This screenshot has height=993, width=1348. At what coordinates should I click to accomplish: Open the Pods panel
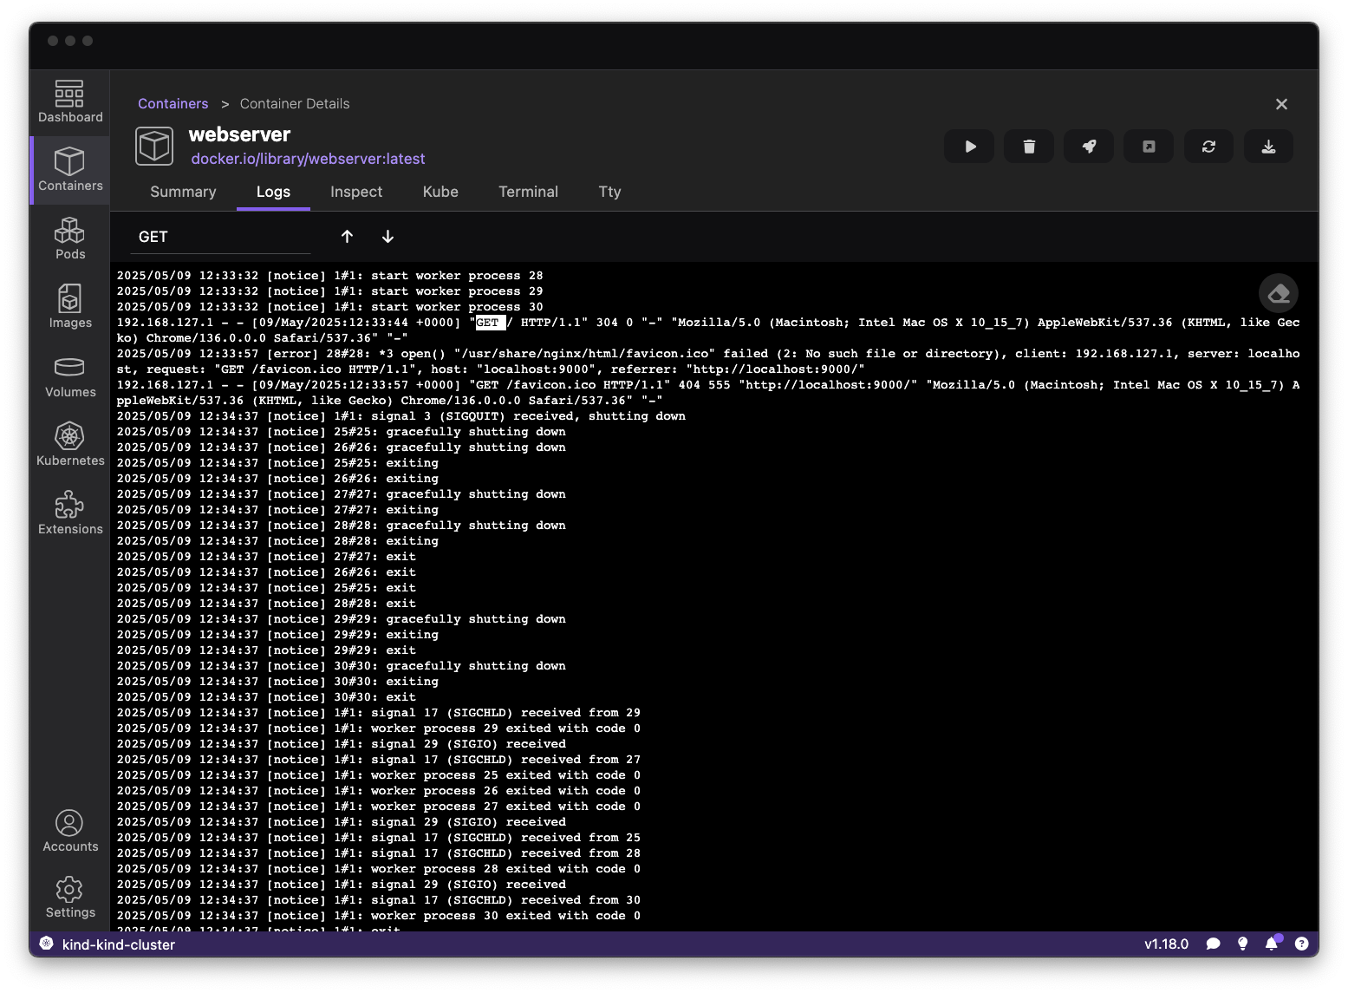[x=69, y=238]
